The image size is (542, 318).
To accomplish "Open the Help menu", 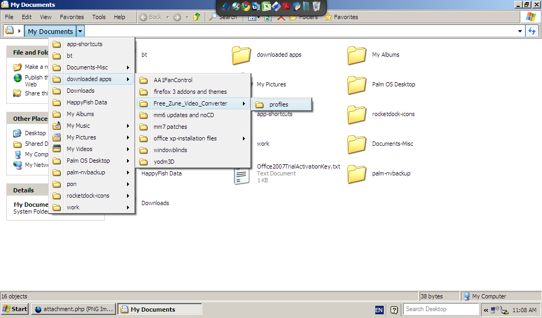I will tap(120, 17).
